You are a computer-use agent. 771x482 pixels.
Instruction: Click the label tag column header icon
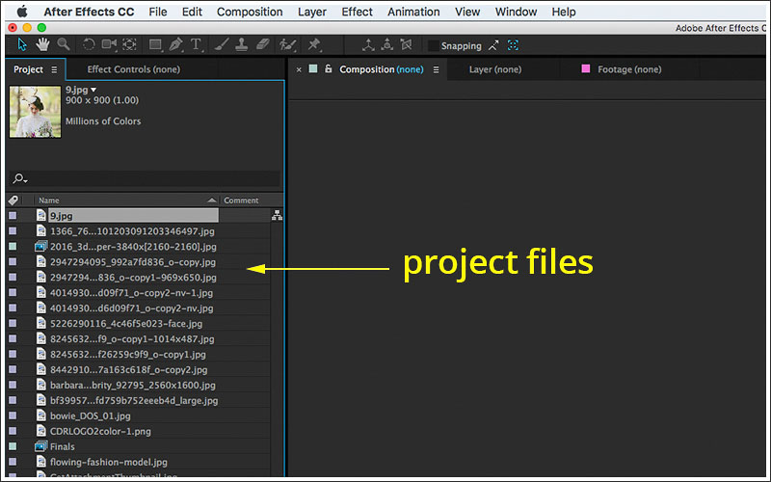(13, 201)
